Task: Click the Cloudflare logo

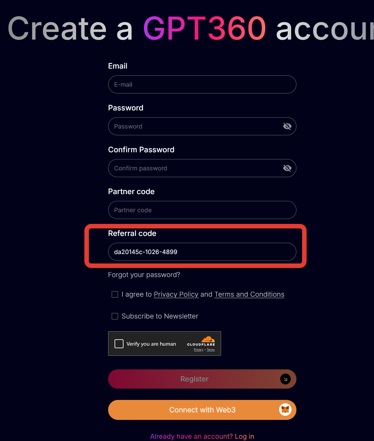Action: (x=201, y=341)
